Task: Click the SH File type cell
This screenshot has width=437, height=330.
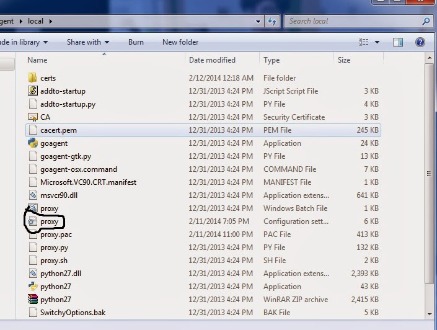Action: click(275, 261)
